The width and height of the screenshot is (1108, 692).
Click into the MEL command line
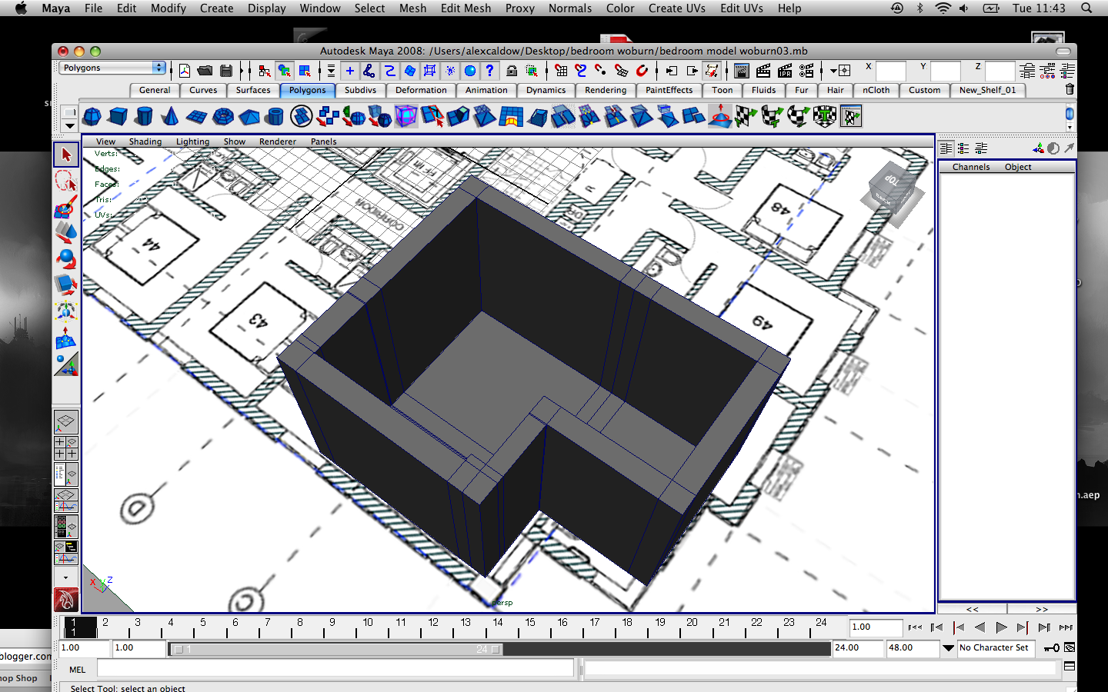click(x=335, y=669)
